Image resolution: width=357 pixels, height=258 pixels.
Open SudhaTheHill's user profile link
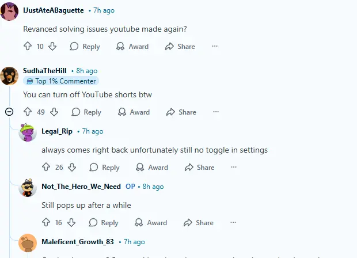[x=45, y=71]
